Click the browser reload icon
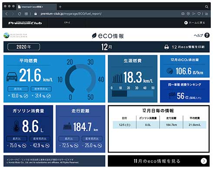Viewport: 213px width, 170px height. click(20, 14)
